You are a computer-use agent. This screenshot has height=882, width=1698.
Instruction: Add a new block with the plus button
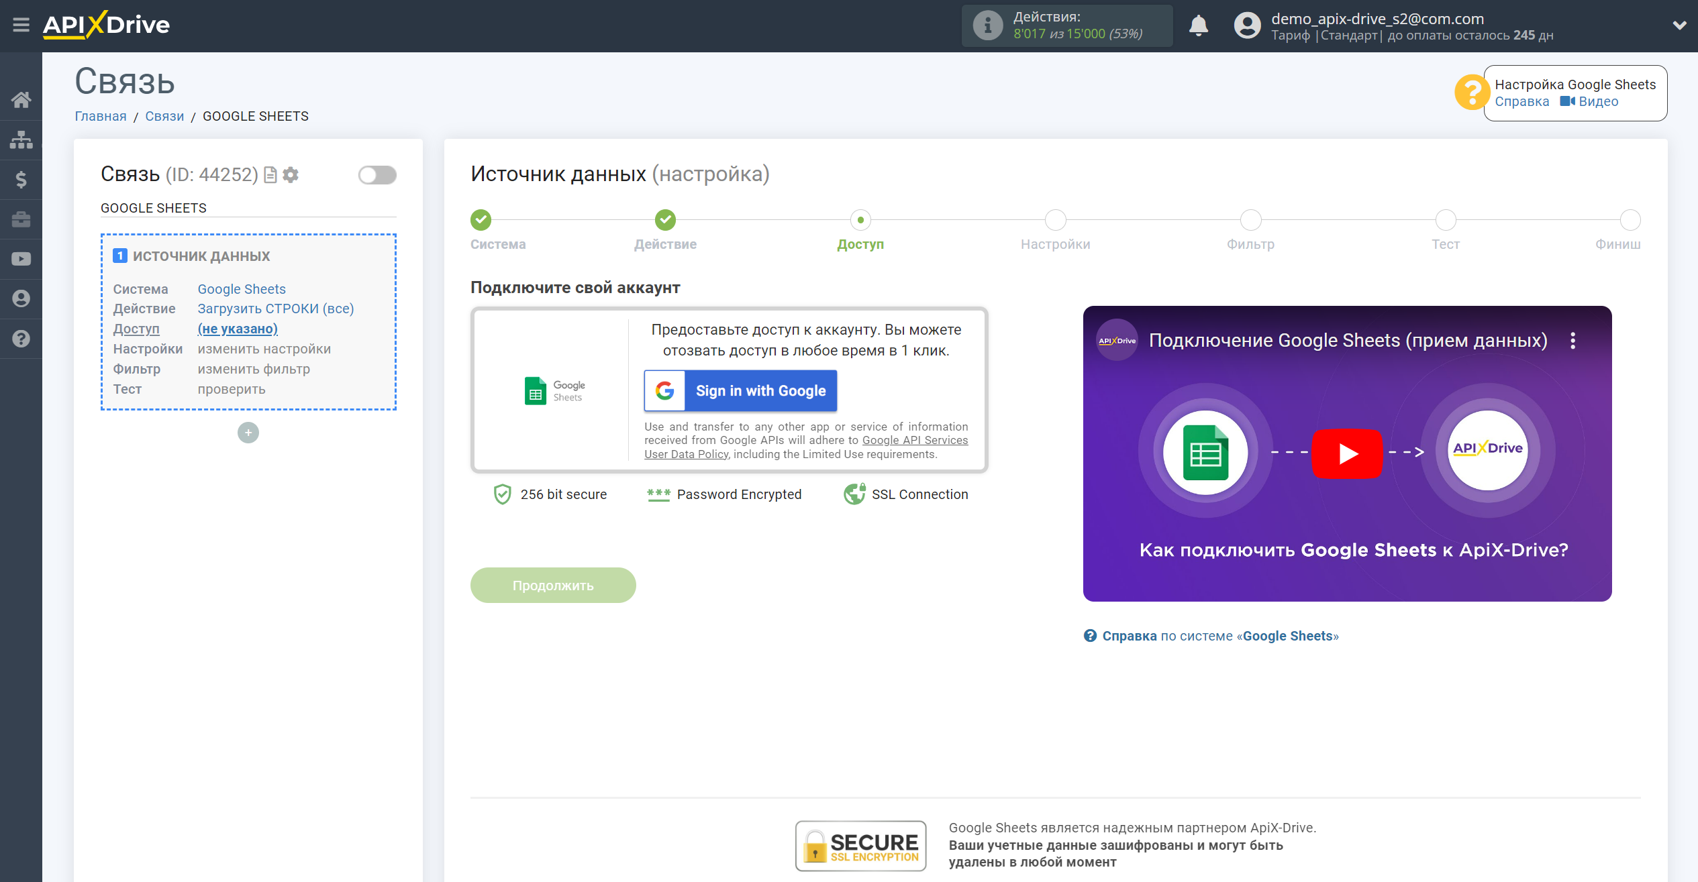248,433
